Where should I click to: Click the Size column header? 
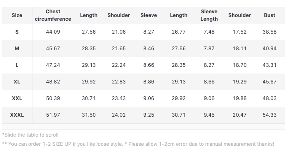(x=17, y=15)
